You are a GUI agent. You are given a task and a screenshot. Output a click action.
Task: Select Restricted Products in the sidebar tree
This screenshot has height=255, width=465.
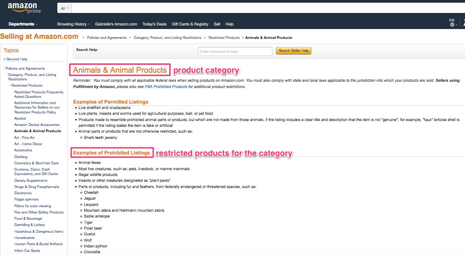coord(27,85)
